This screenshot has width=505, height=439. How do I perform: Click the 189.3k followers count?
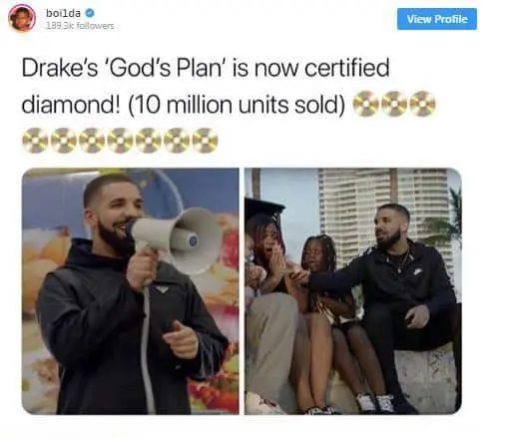coord(80,26)
